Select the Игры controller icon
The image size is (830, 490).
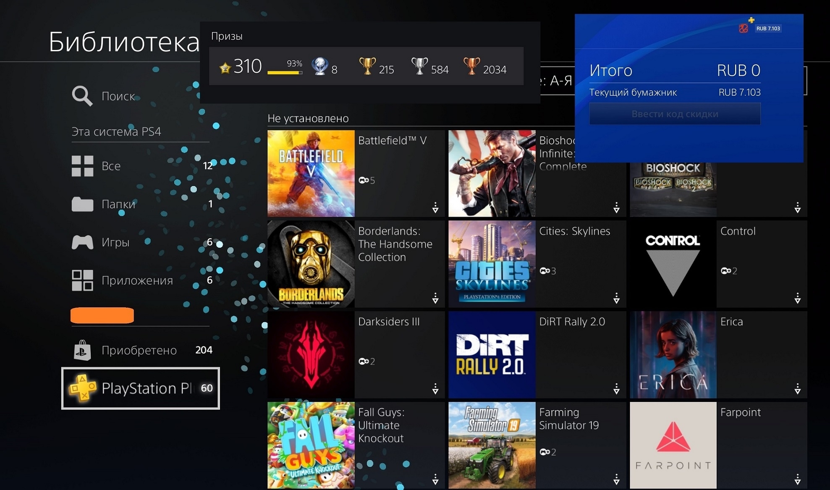(x=82, y=242)
